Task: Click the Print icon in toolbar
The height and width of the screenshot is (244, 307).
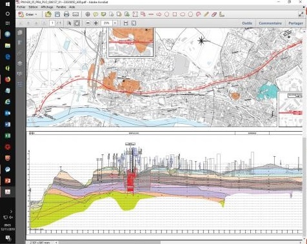Action: click(x=66, y=14)
